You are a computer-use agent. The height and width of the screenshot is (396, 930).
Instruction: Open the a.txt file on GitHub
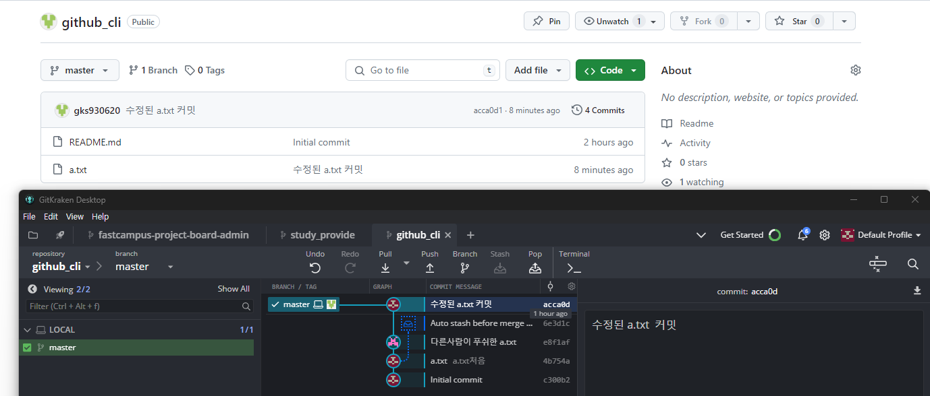click(78, 170)
